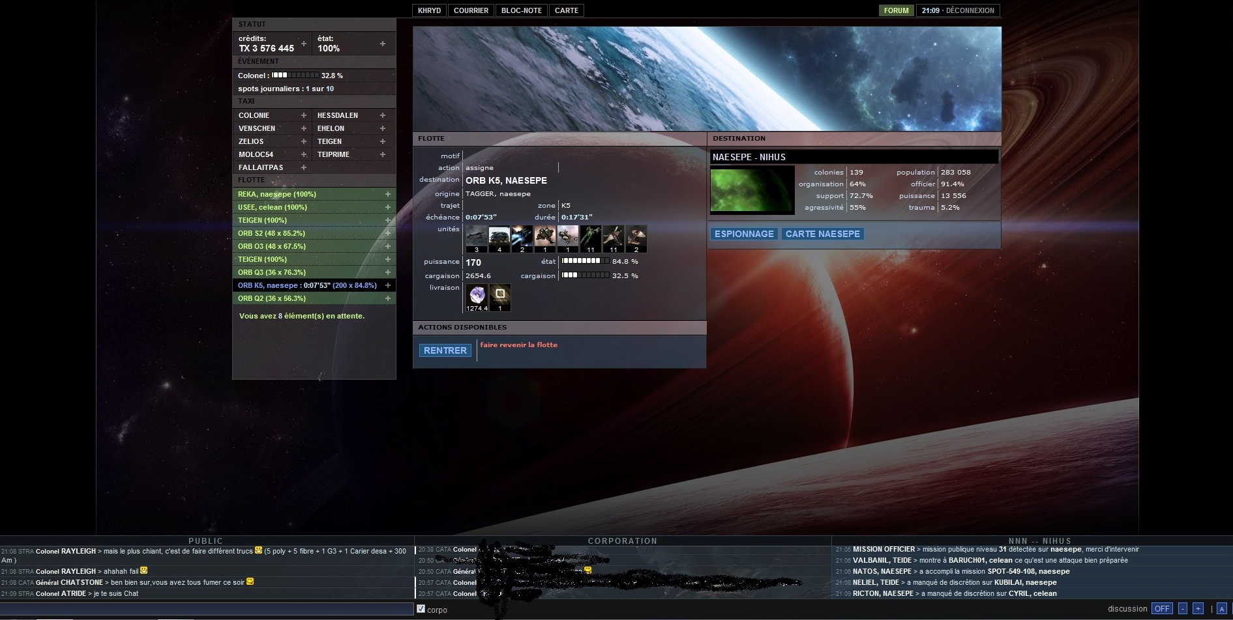Select the ORB Q3 (36 x 76.3%) fleet
This screenshot has height=620, width=1233.
[x=314, y=272]
